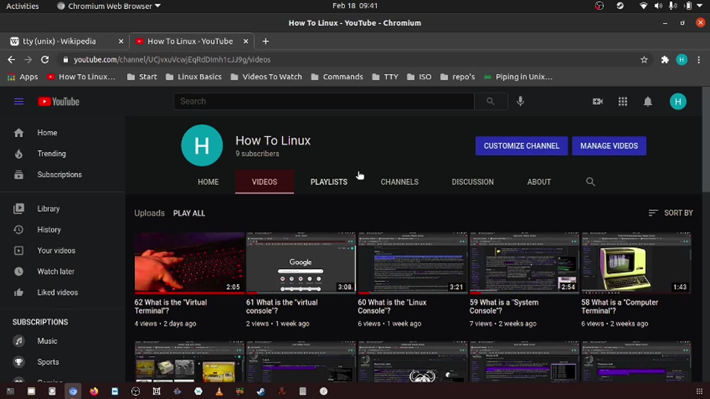This screenshot has width=710, height=399.
Task: Launch VLC from the taskbar
Action: (219, 391)
